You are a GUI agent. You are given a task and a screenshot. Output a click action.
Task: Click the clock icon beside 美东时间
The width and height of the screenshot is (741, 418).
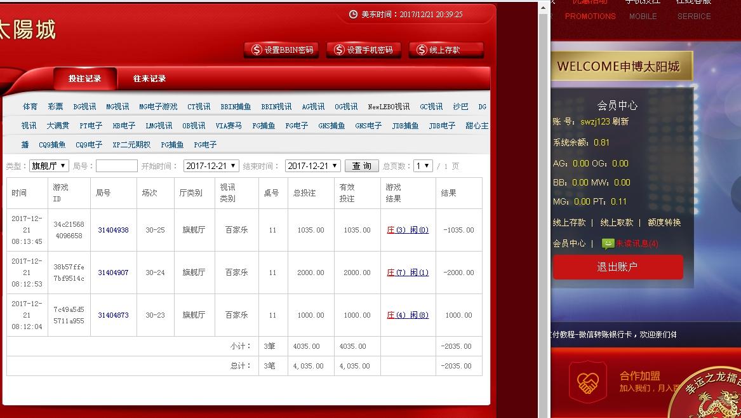[353, 14]
